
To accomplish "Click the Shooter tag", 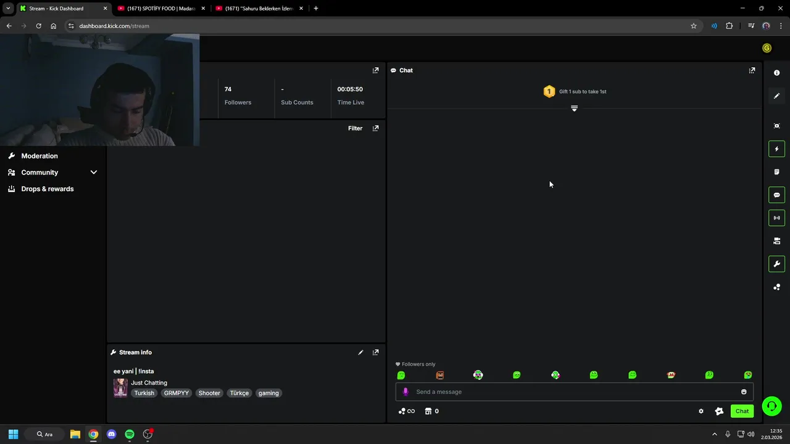I will pyautogui.click(x=209, y=393).
